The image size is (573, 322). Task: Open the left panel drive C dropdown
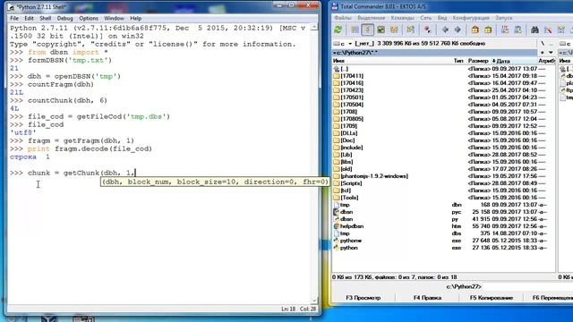[343, 44]
